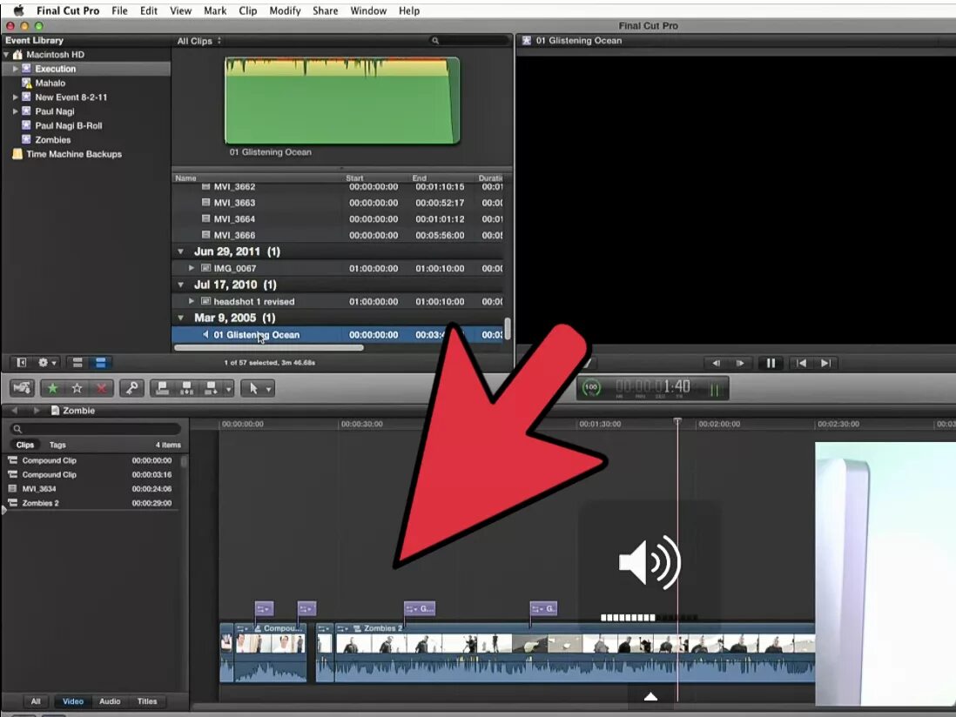Click the Event Browser search magnifier
Screen dimensions: 956x717
click(435, 41)
